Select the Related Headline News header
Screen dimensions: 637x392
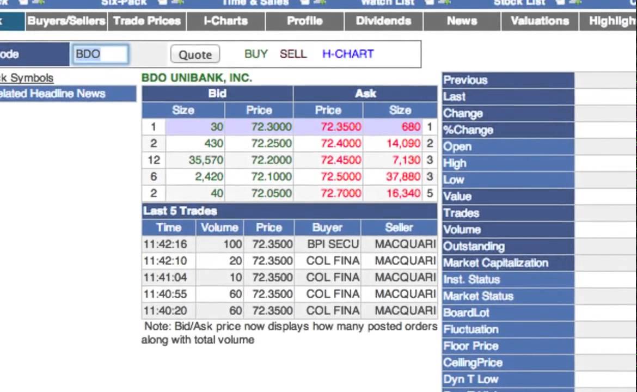click(68, 94)
